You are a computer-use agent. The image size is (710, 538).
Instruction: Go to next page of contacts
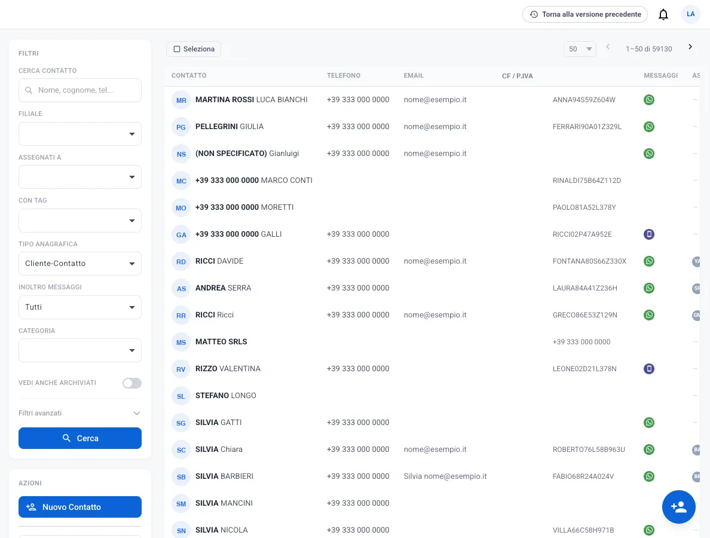[690, 47]
